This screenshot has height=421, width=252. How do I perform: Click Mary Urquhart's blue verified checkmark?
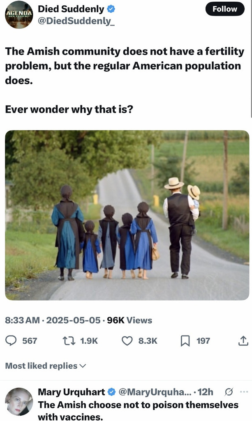pos(111,392)
